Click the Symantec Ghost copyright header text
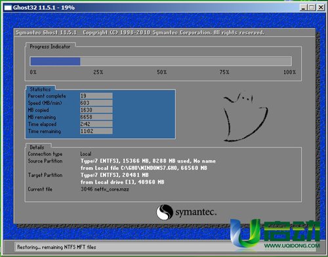Screen dimensions: 328x257 [140, 33]
